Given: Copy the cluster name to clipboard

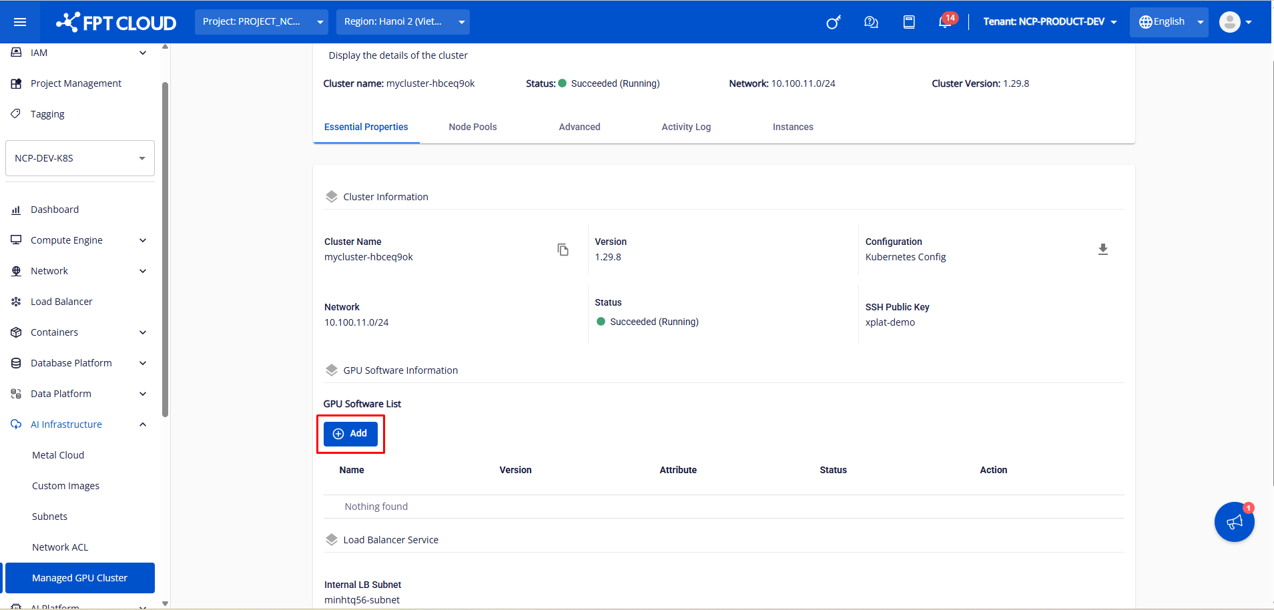Looking at the screenshot, I should point(563,250).
